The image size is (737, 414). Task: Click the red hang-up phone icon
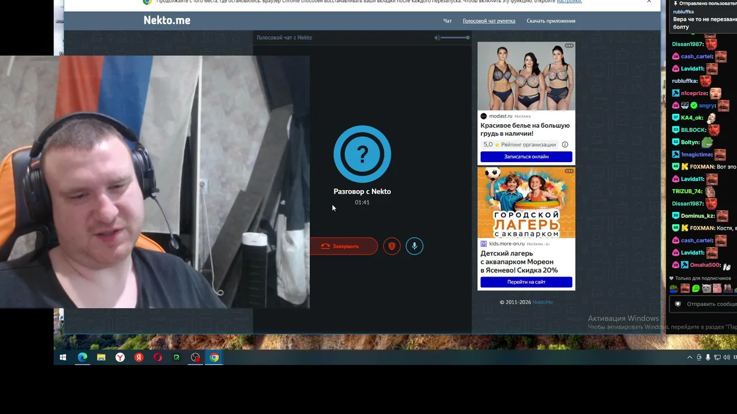tap(325, 246)
